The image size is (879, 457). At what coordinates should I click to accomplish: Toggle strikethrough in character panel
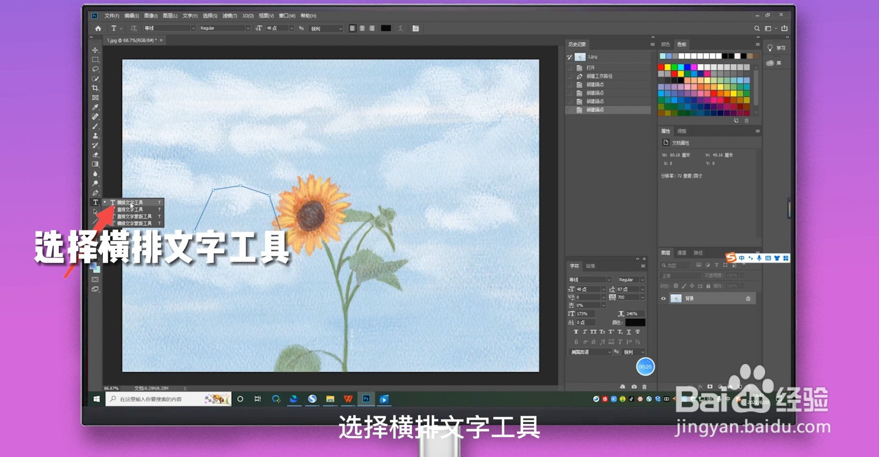point(637,332)
